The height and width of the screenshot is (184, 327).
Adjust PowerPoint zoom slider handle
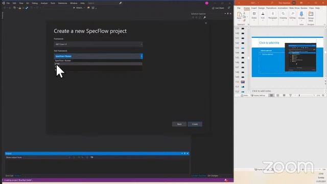tap(299, 96)
